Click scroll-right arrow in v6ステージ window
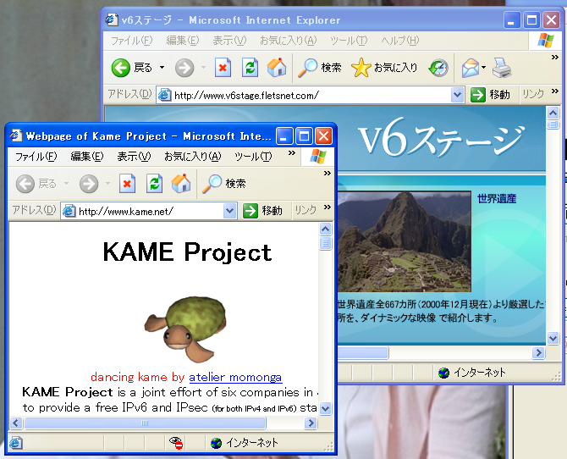567x459 pixels. point(538,352)
